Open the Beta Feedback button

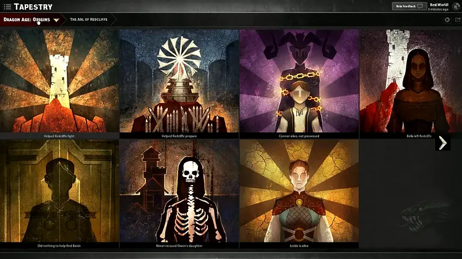point(409,6)
